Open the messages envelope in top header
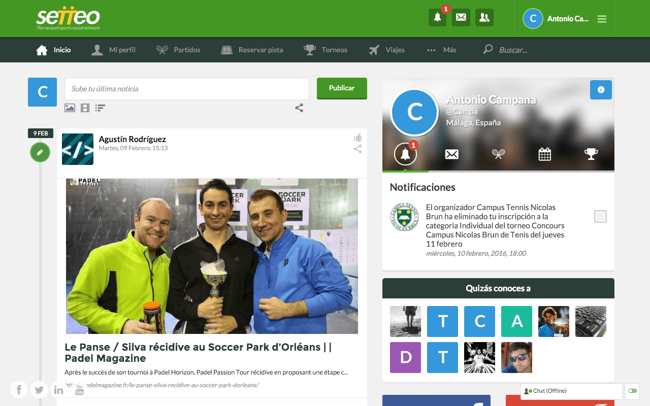Screen dimensions: 650x406 coord(461,18)
